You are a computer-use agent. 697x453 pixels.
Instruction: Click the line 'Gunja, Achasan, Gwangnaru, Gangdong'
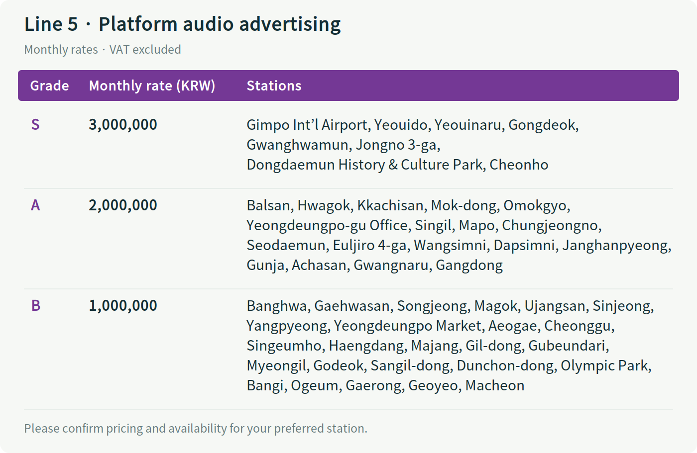[x=375, y=265]
